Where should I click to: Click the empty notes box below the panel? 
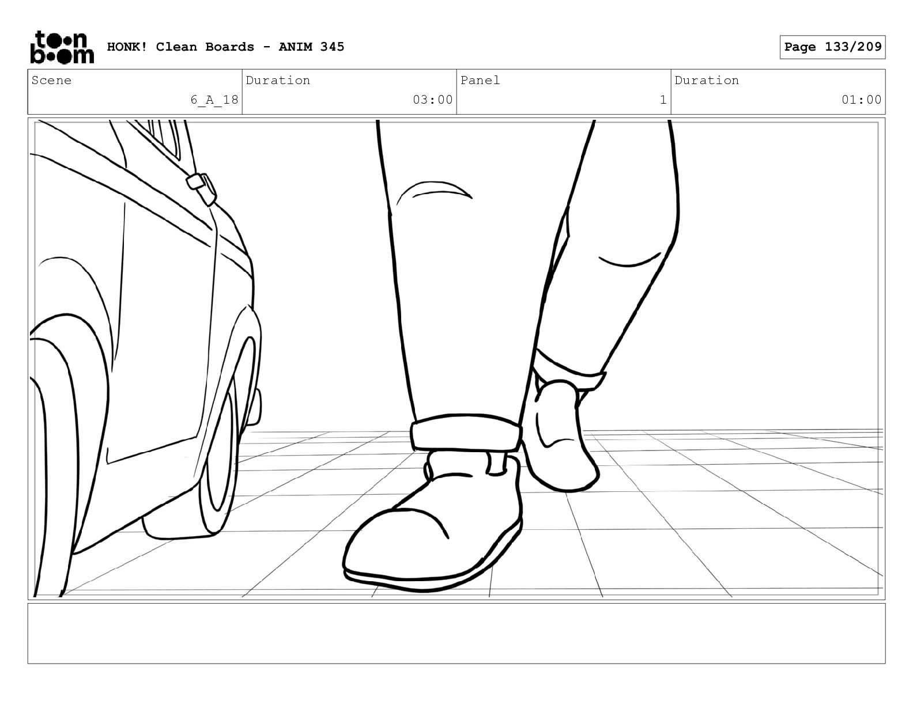[456, 633]
